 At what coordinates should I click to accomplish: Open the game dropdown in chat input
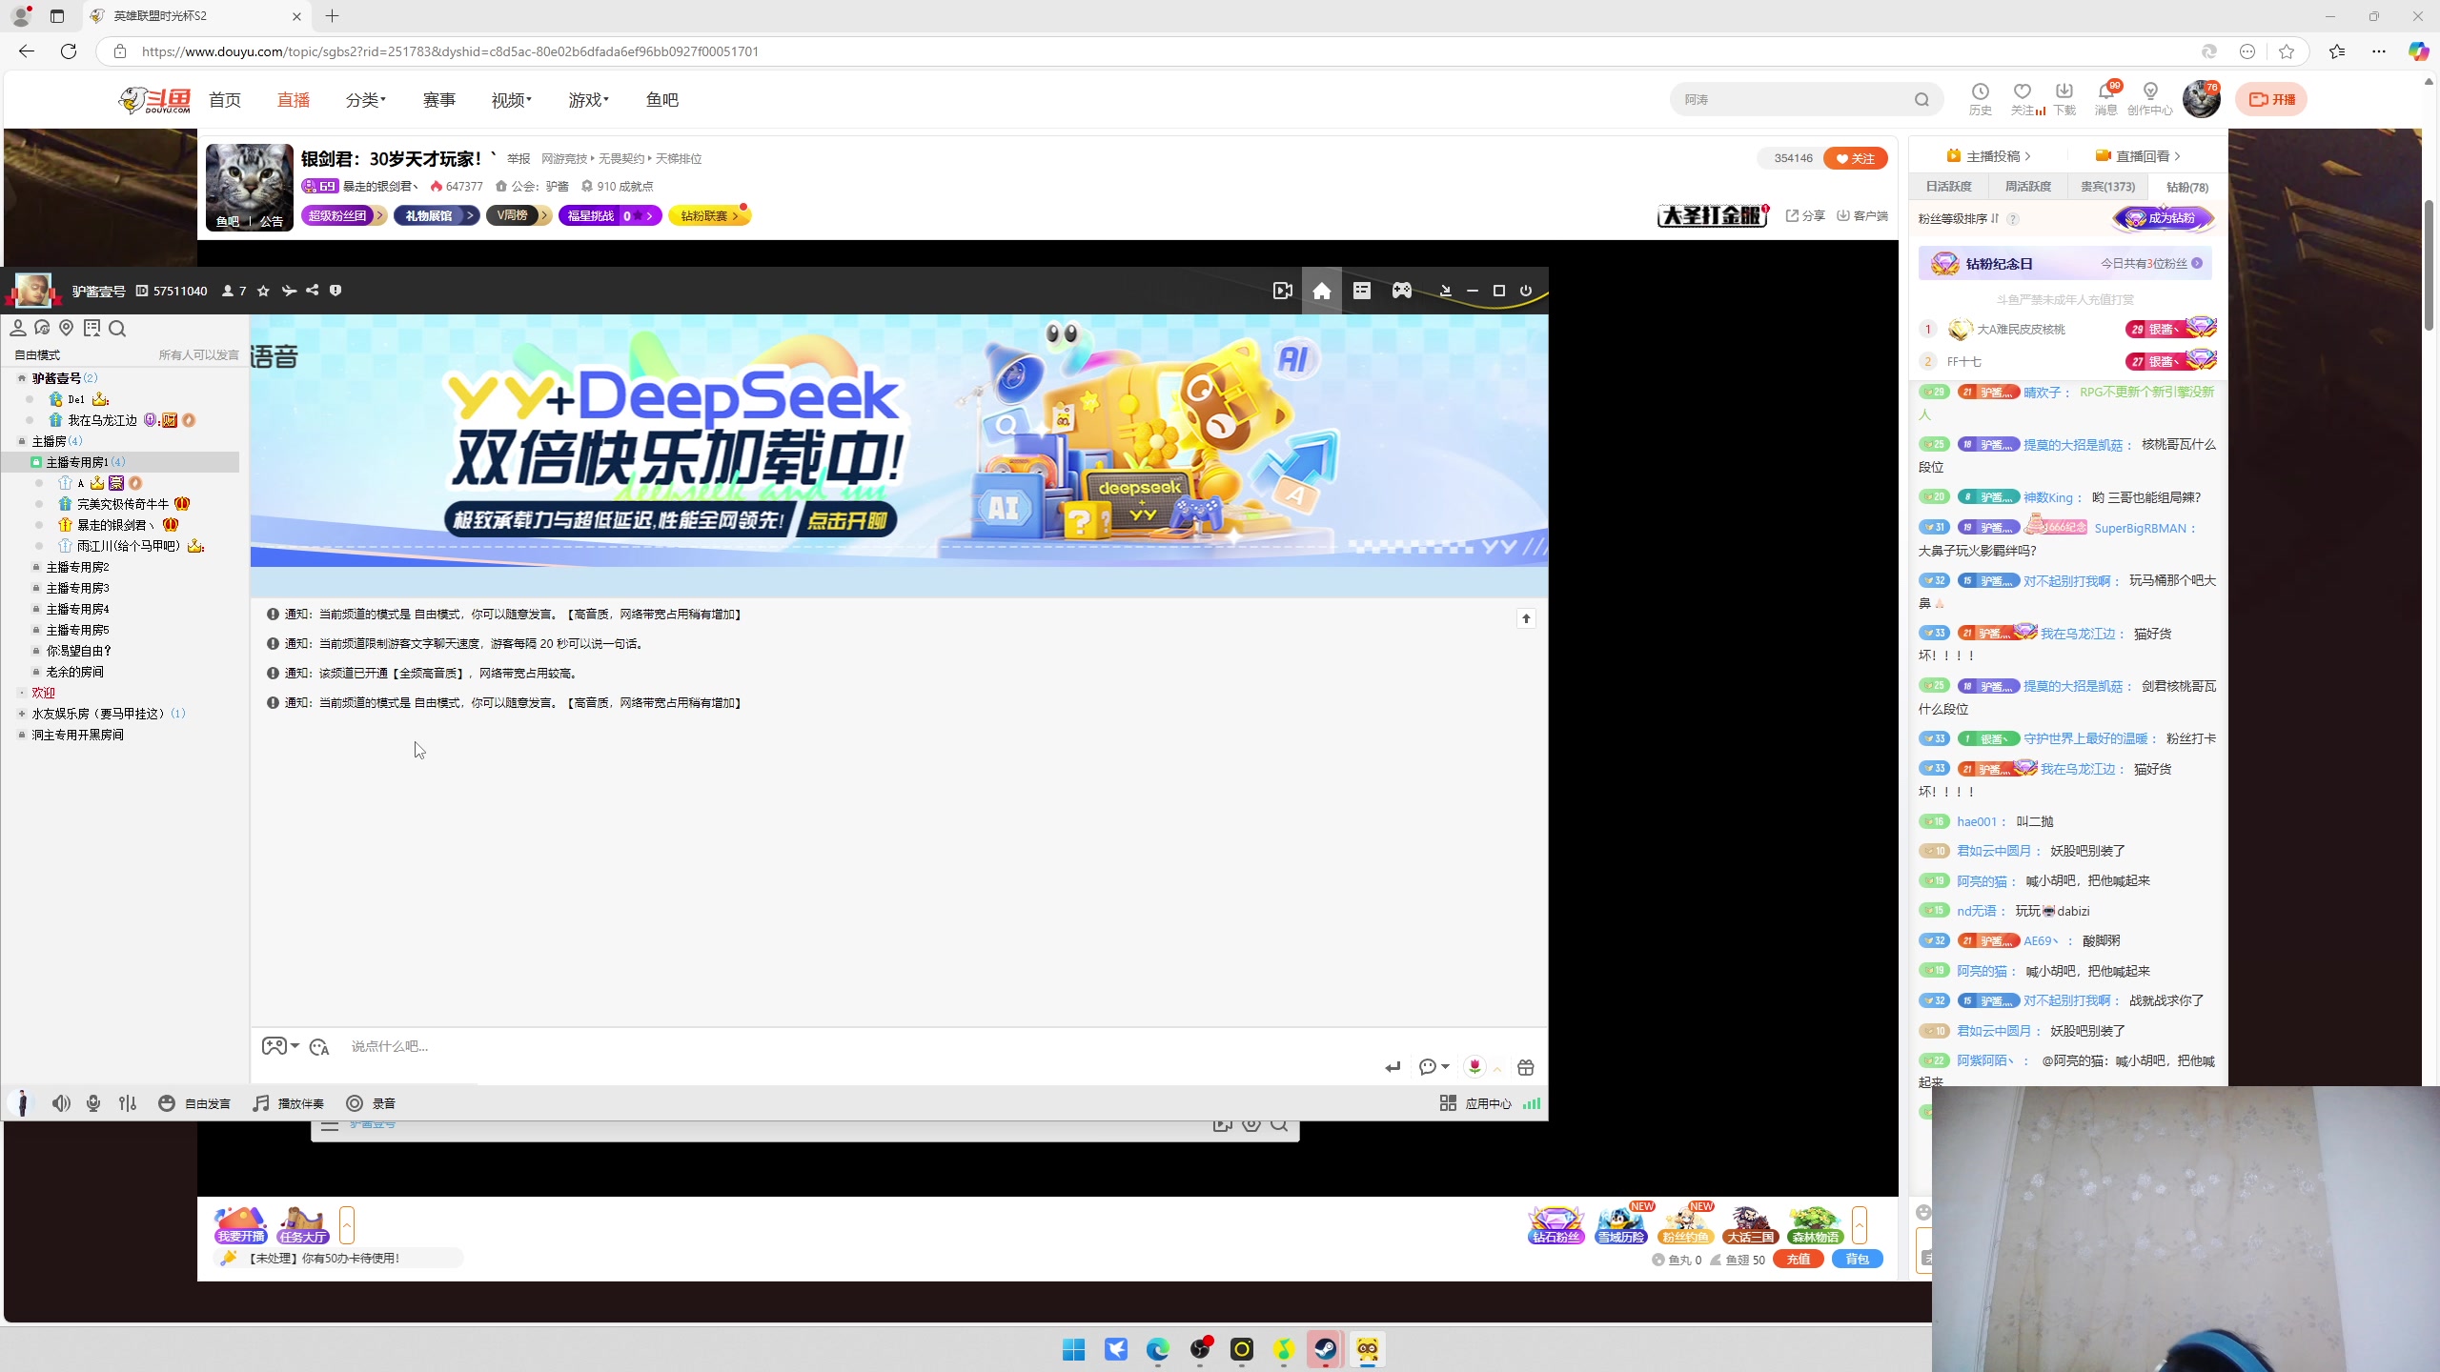pos(280,1046)
